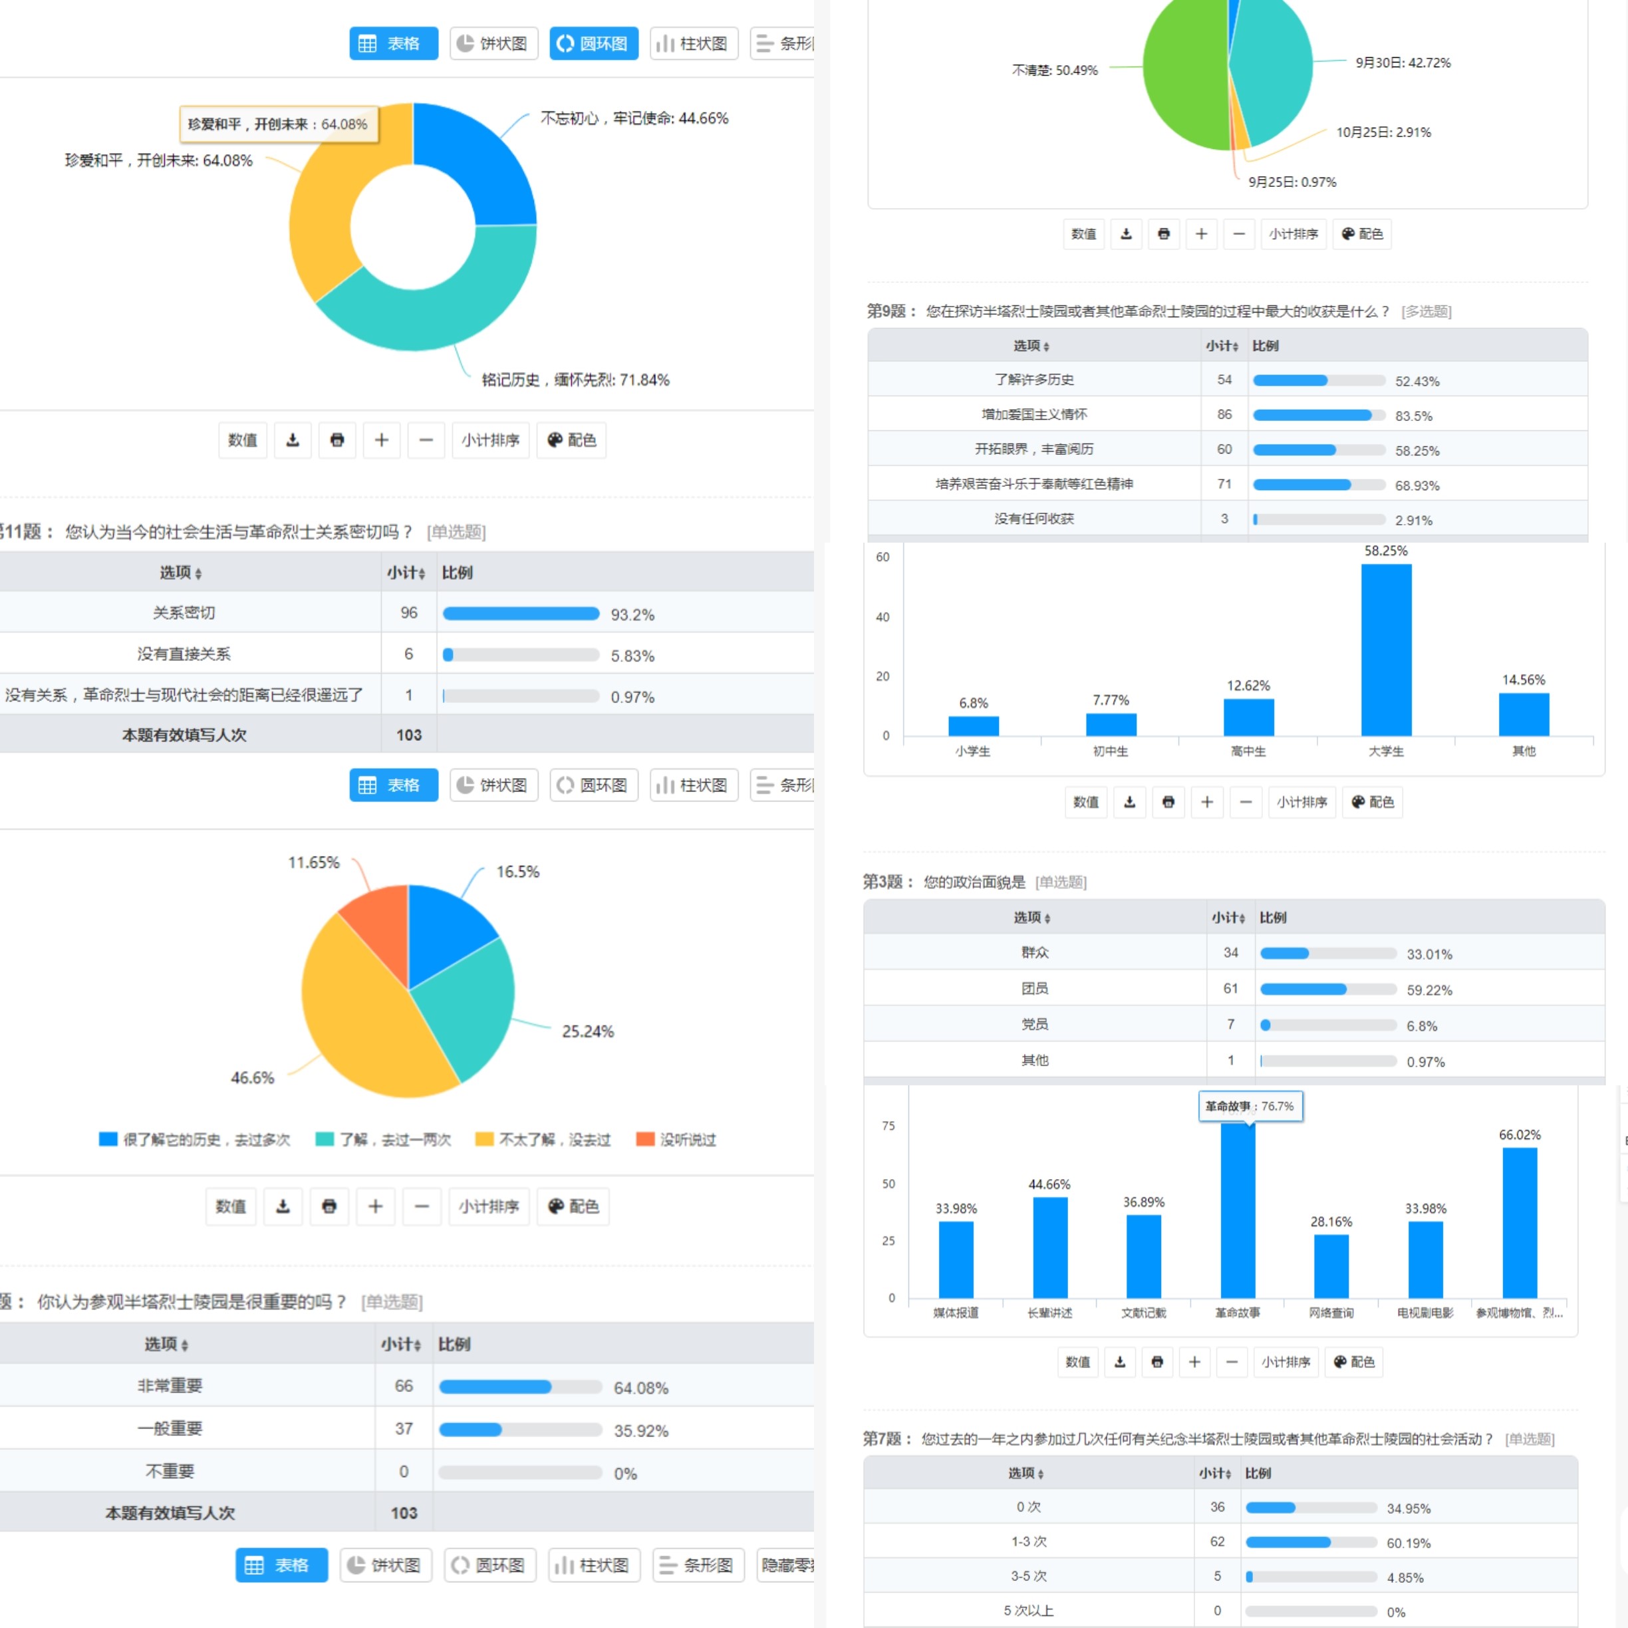
Task: Open 配色 palette under the donut chart
Action: 572,440
